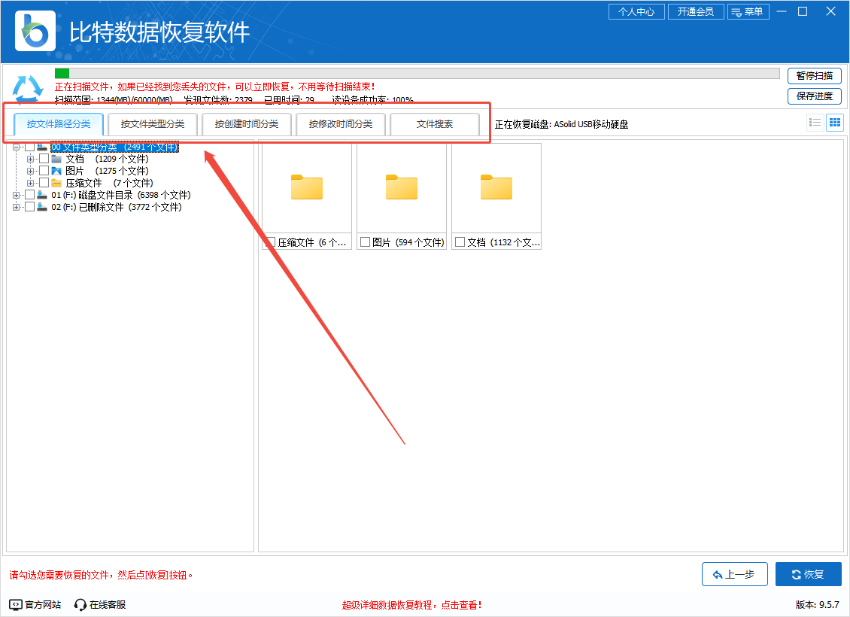Switch to 按创建时间分类 tab
Viewport: 850px width, 617px height.
(x=247, y=123)
